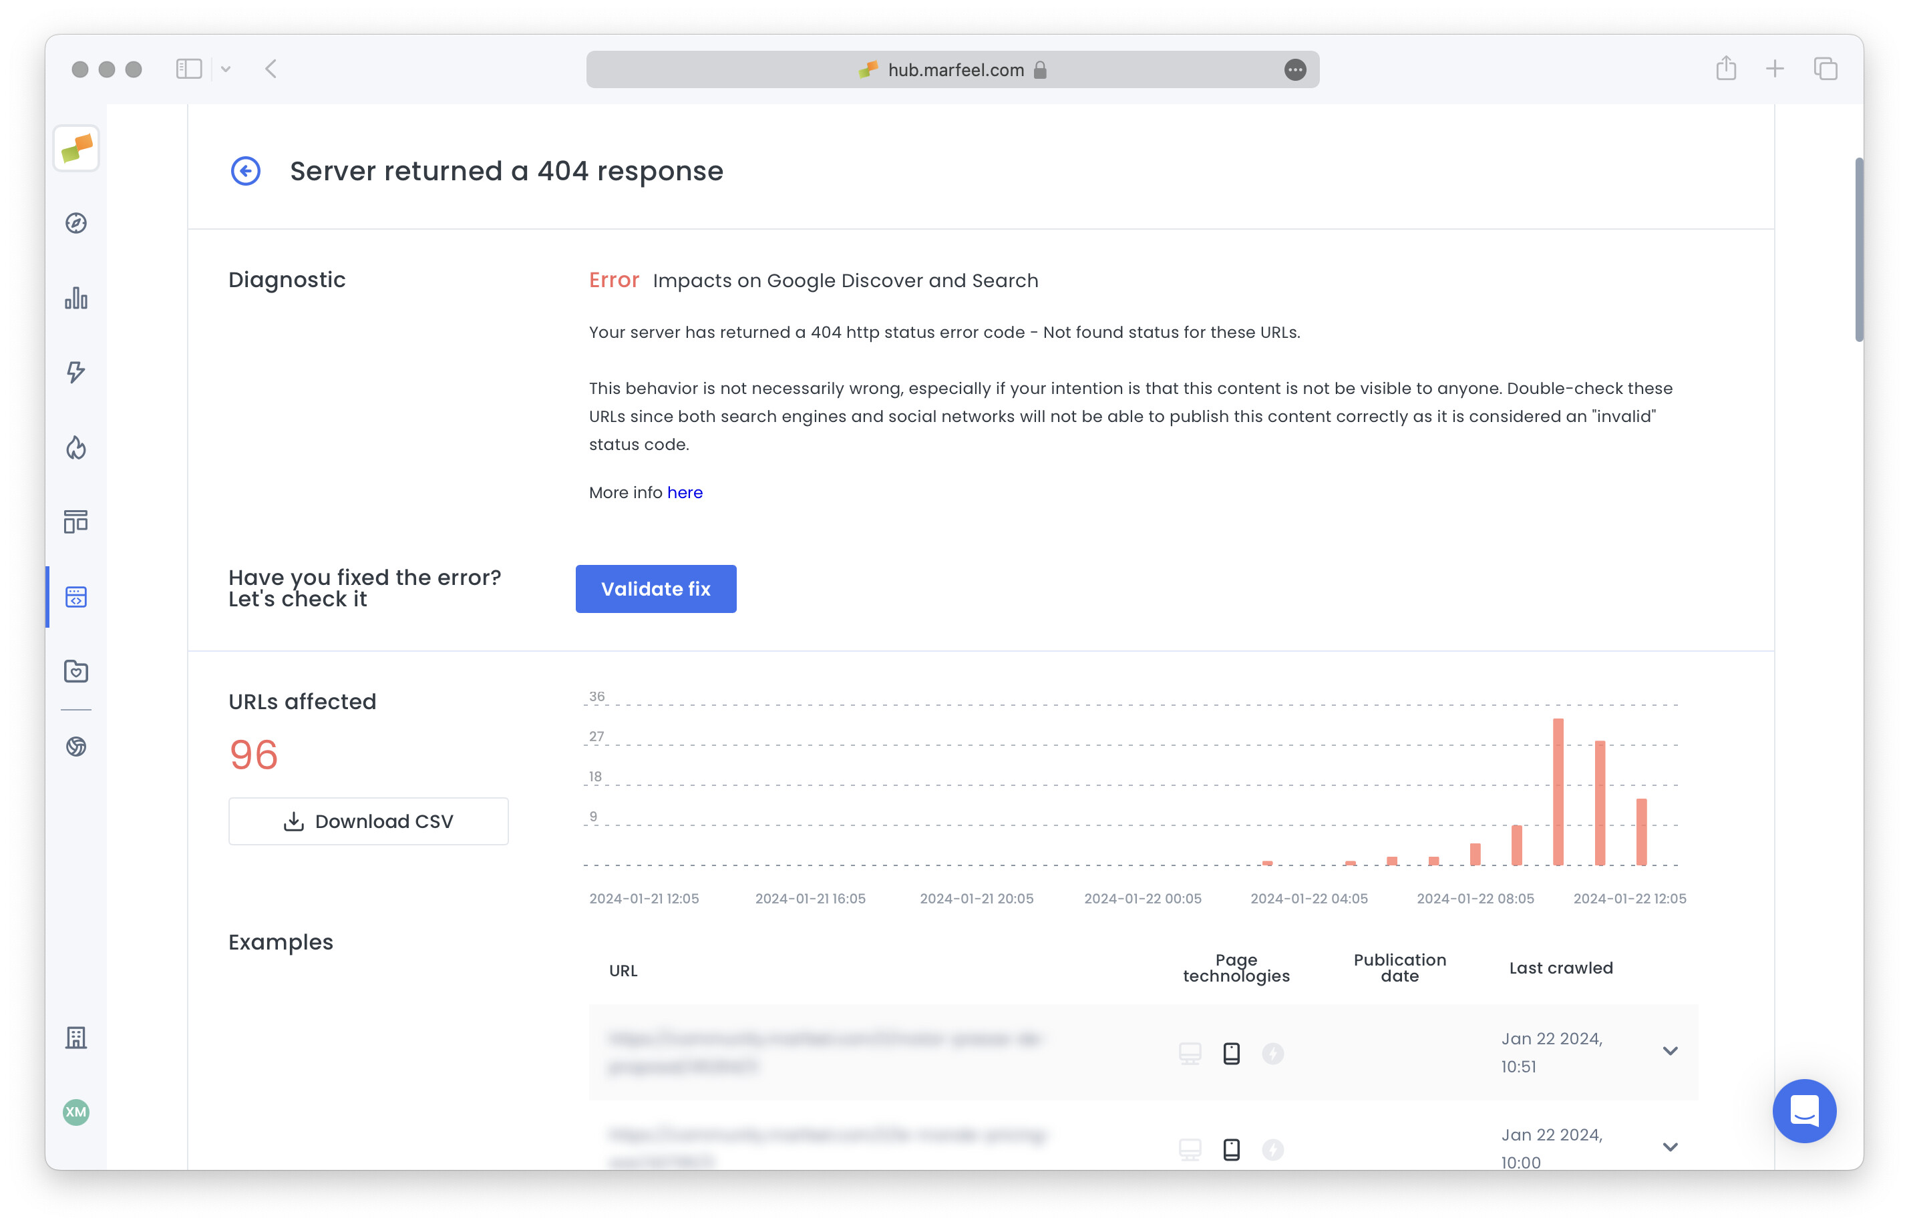1909x1226 pixels.
Task: Click the back arrow beside the 404 title
Action: (245, 170)
